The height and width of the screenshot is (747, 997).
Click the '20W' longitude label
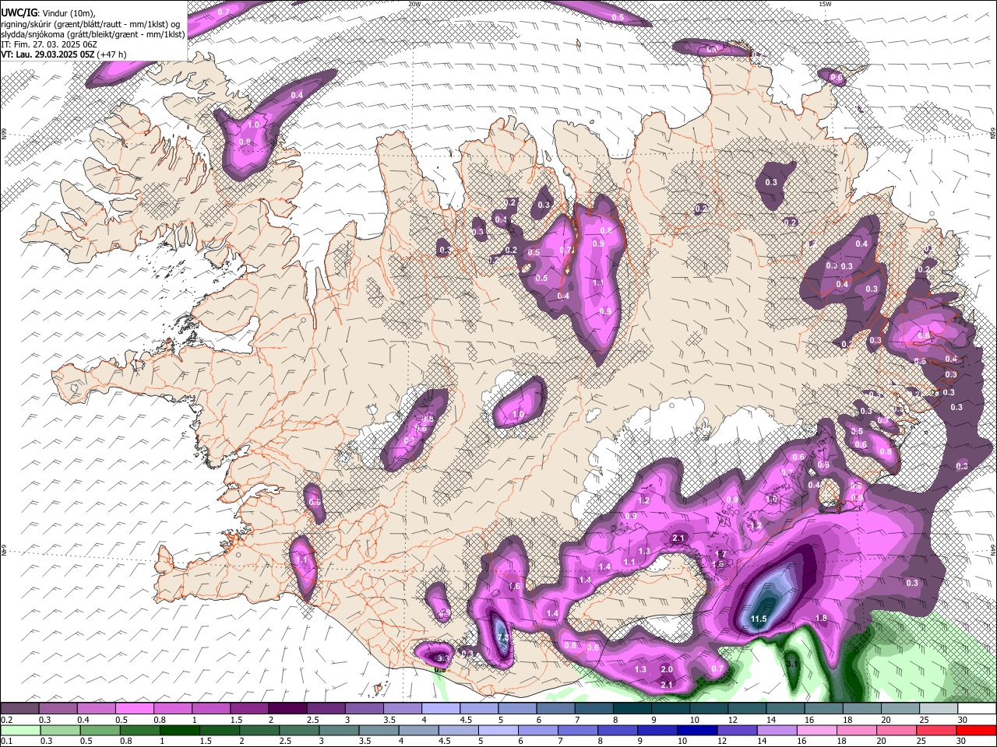414,4
